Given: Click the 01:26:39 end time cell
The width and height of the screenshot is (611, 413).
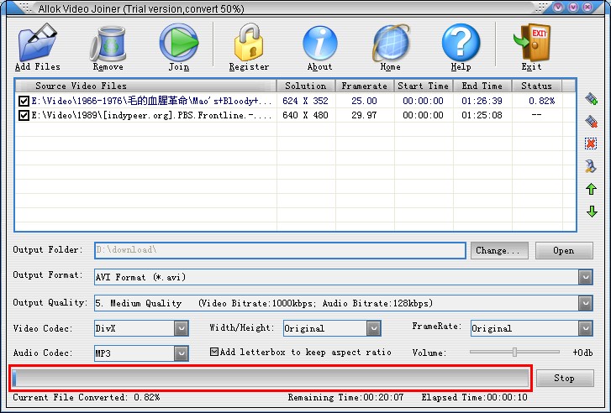Looking at the screenshot, I should pos(482,102).
